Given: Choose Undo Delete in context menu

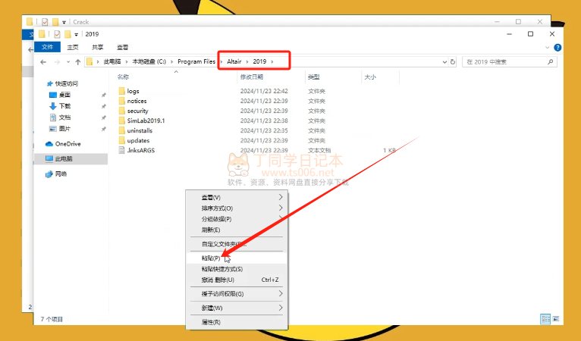Looking at the screenshot, I should click(237, 280).
